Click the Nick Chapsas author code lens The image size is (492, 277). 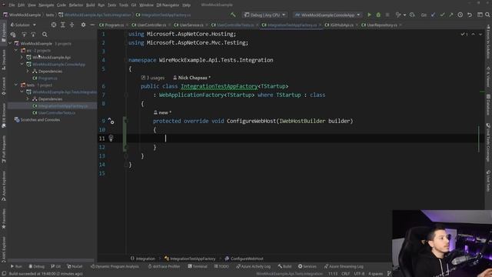[192, 78]
